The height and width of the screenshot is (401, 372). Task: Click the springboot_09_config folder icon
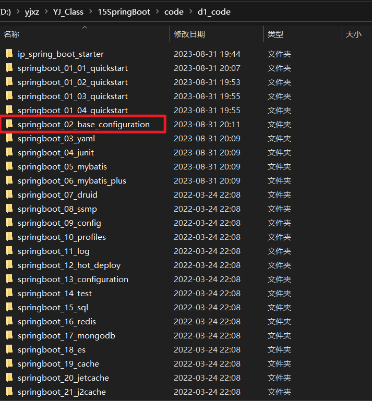coord(9,223)
